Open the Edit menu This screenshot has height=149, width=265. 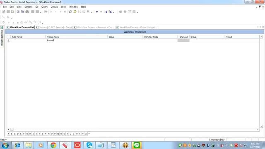[12, 7]
